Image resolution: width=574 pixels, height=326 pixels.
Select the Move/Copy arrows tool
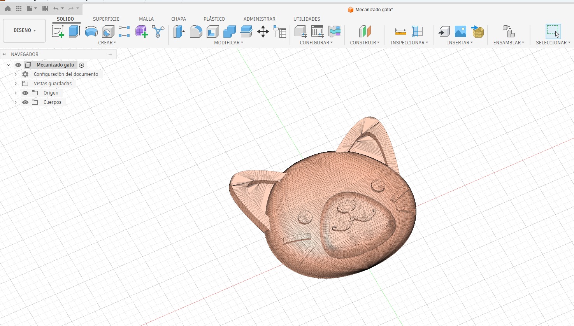[263, 32]
